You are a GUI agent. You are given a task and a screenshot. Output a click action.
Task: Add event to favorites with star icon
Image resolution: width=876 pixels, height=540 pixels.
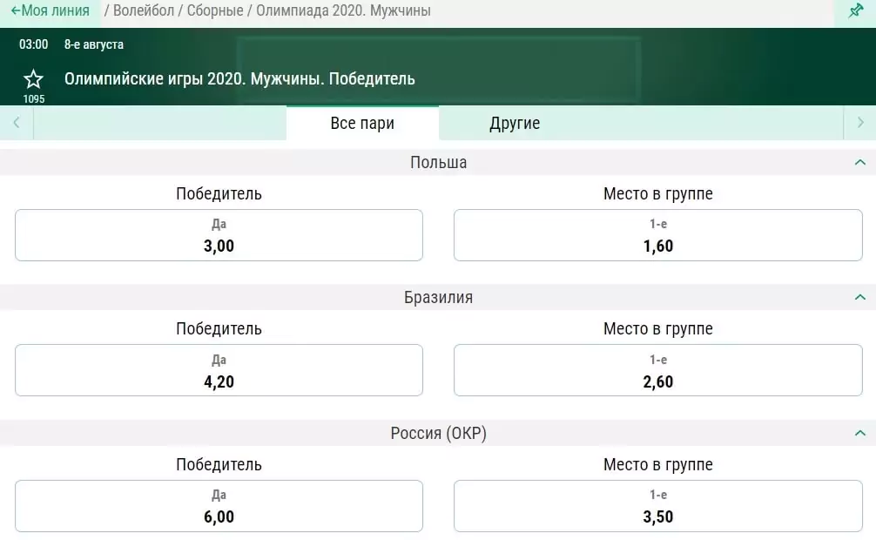tap(33, 78)
